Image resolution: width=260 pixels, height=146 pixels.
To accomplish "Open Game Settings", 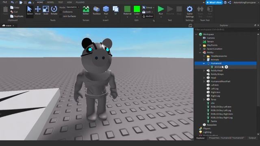I will (190, 12).
